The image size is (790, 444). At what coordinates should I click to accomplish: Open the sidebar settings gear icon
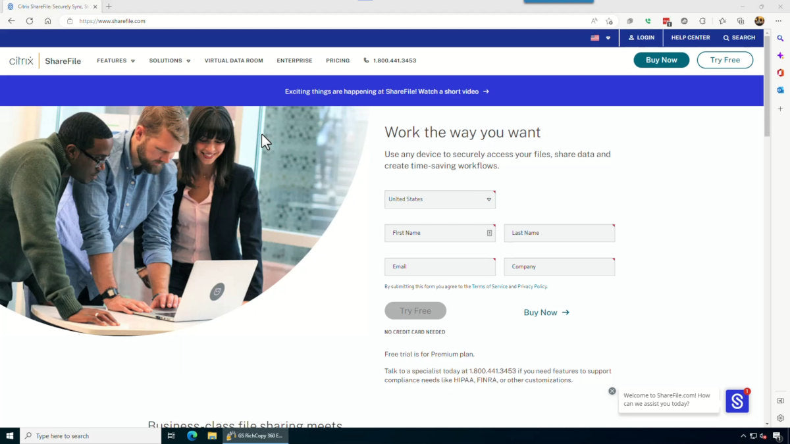(780, 418)
